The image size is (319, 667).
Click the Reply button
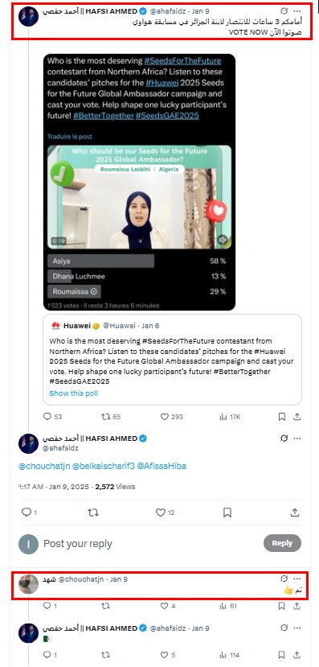coord(282,543)
